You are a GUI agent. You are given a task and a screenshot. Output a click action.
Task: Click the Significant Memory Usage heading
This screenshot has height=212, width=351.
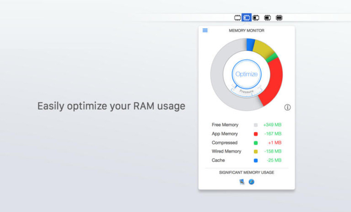point(246,173)
